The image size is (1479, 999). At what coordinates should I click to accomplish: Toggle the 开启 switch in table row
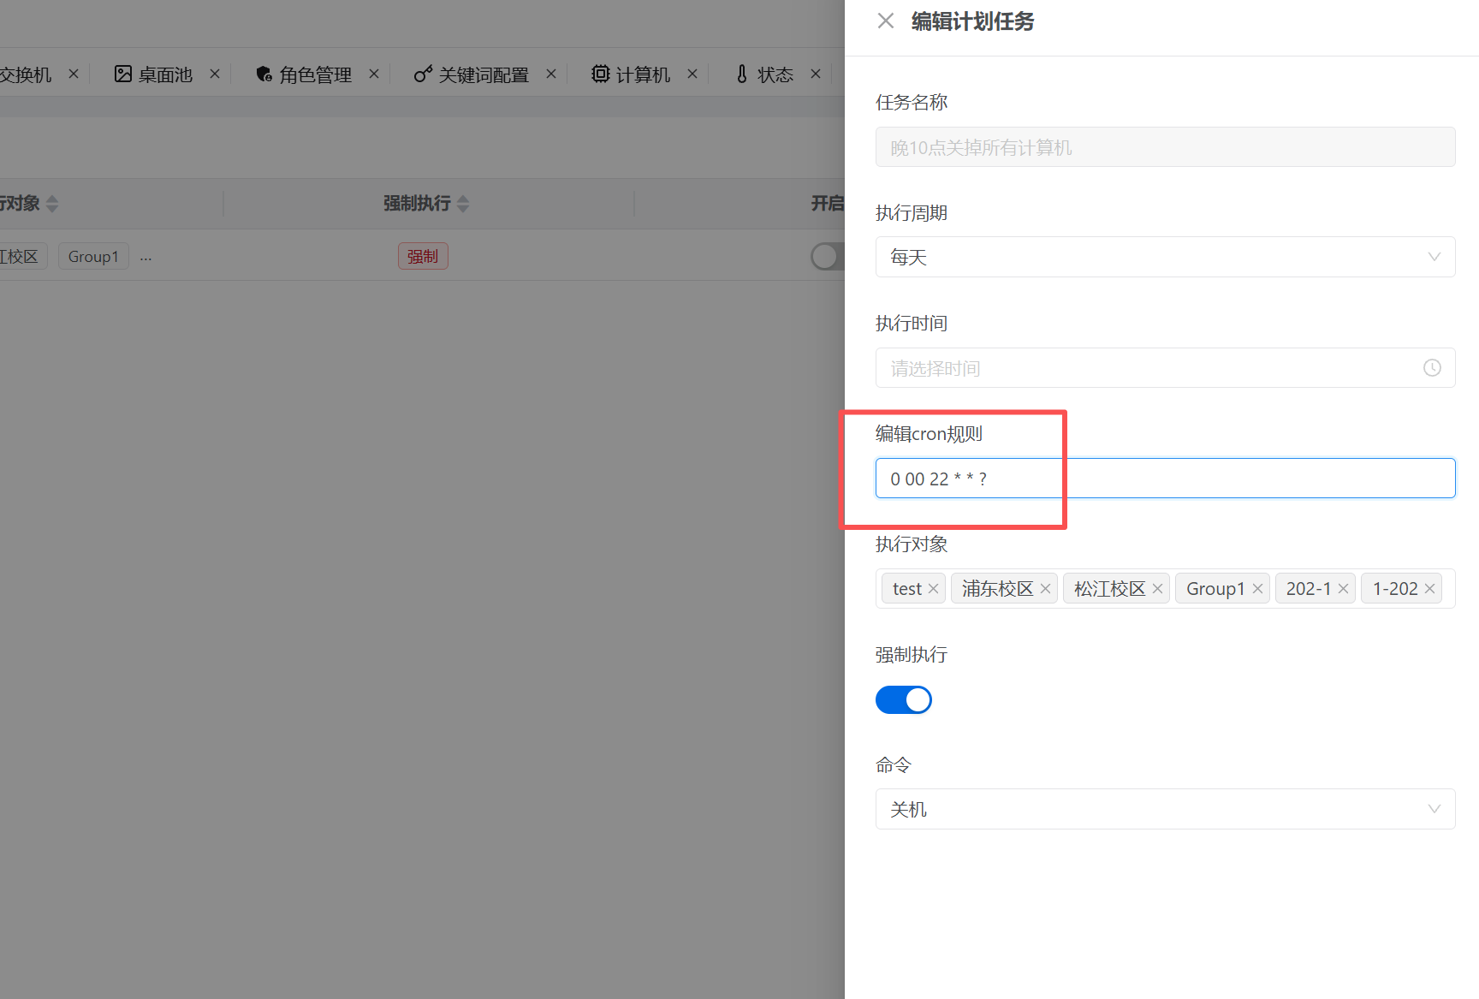coord(827,257)
